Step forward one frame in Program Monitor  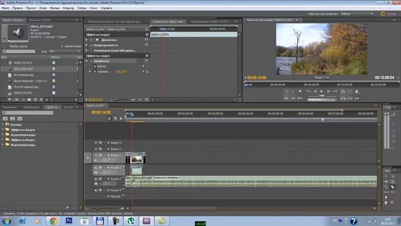pyautogui.click(x=328, y=92)
